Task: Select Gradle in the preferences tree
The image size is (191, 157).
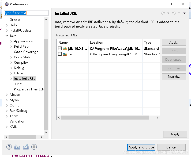Action: pos(15,20)
